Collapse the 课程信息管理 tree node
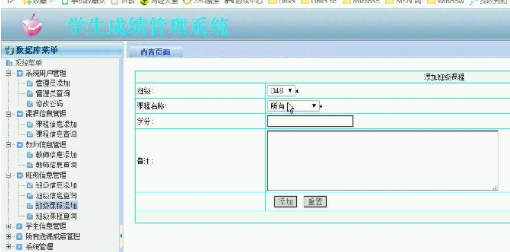This screenshot has height=252, width=510. (8, 114)
